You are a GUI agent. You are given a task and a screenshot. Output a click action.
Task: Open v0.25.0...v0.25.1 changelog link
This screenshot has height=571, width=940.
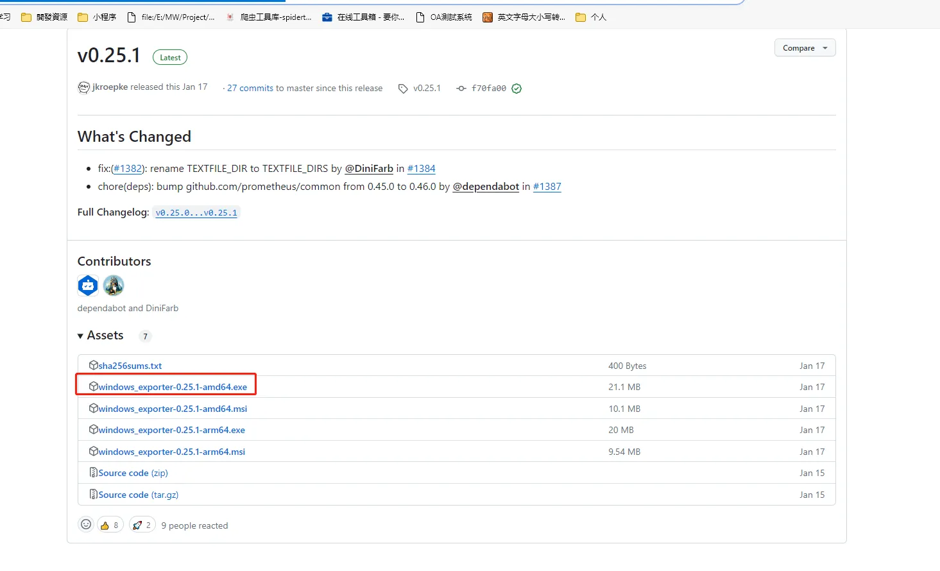[x=196, y=212]
